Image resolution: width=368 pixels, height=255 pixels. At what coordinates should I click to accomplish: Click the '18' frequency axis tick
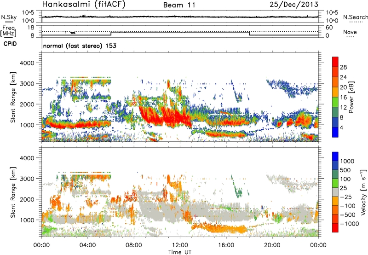(31, 28)
